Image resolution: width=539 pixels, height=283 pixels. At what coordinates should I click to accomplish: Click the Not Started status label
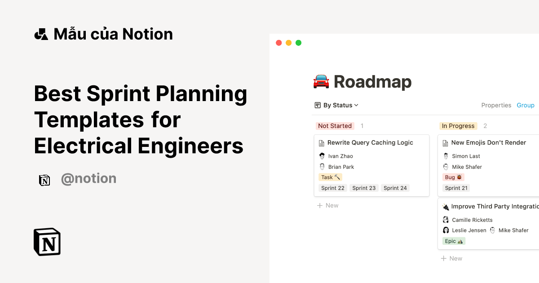click(x=335, y=126)
